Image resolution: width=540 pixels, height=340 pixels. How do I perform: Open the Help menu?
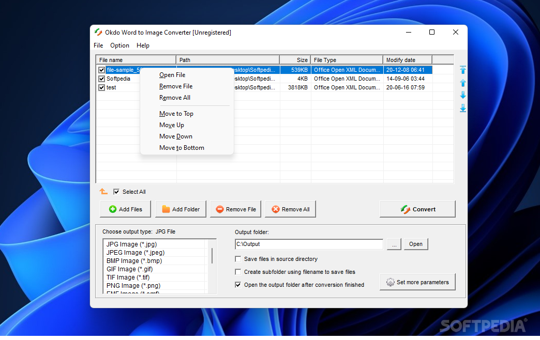pos(143,45)
